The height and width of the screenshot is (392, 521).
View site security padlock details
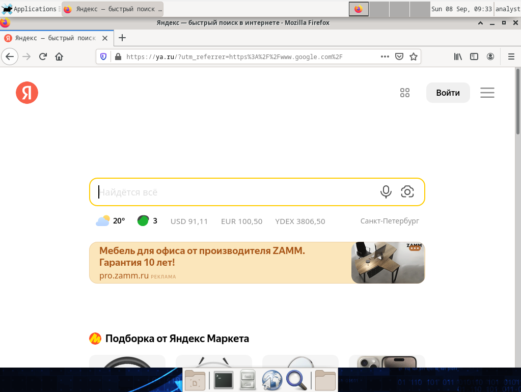[118, 57]
